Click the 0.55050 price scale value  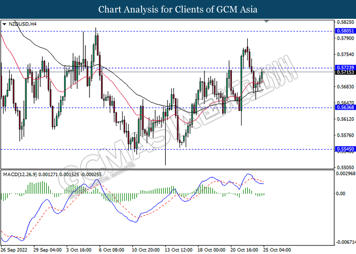point(345,168)
